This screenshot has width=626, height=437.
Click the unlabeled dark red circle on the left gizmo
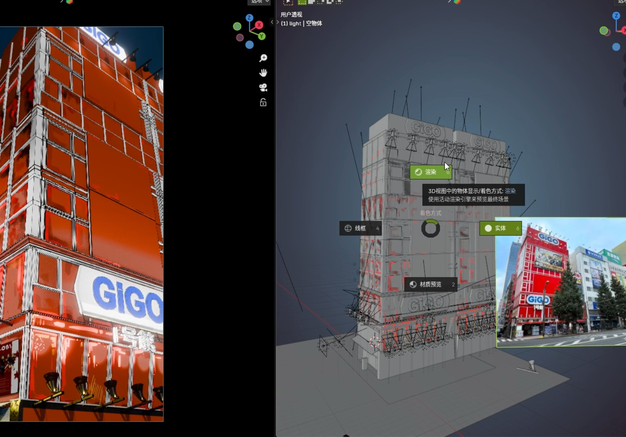[x=240, y=38]
